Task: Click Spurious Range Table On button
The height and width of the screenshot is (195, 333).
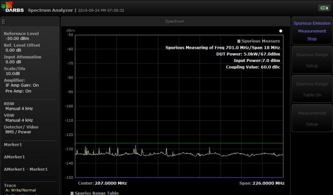Action: pos(312,89)
